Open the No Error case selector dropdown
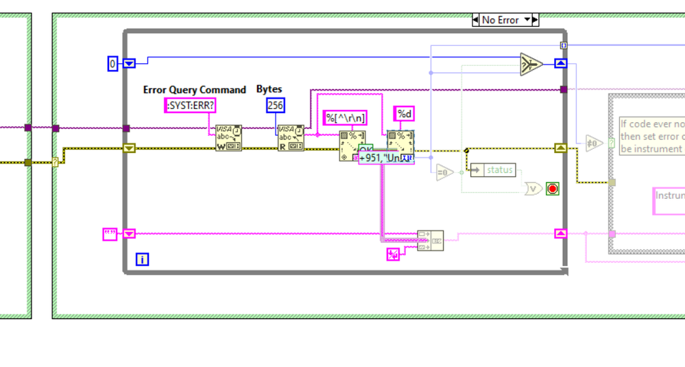 [x=527, y=20]
